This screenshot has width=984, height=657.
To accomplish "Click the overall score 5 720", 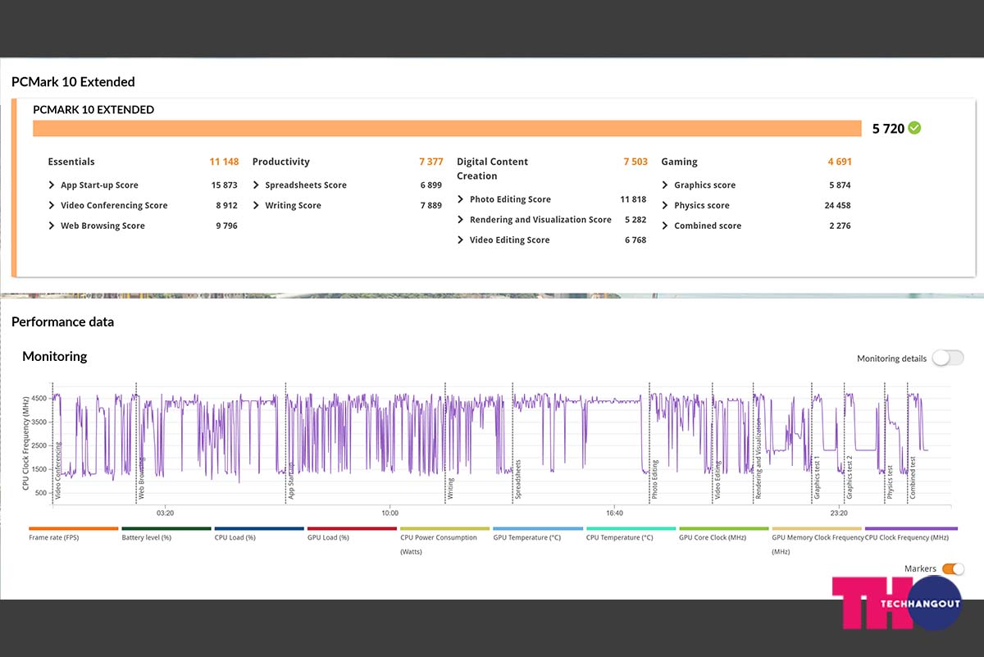I will coord(888,128).
